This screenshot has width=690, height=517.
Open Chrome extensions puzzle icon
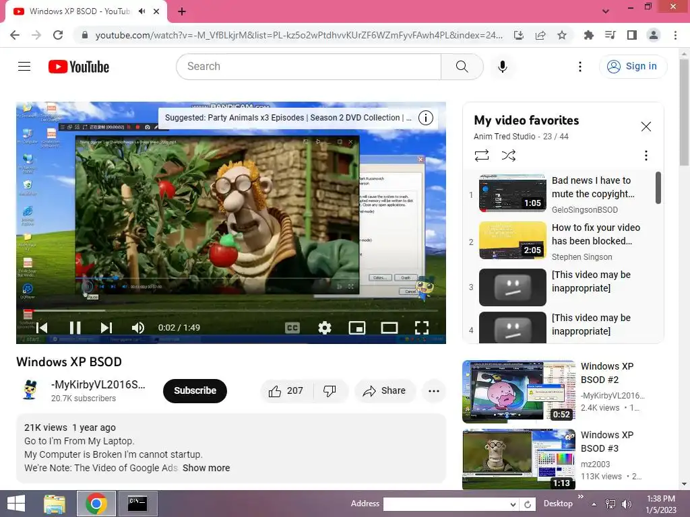click(x=588, y=35)
